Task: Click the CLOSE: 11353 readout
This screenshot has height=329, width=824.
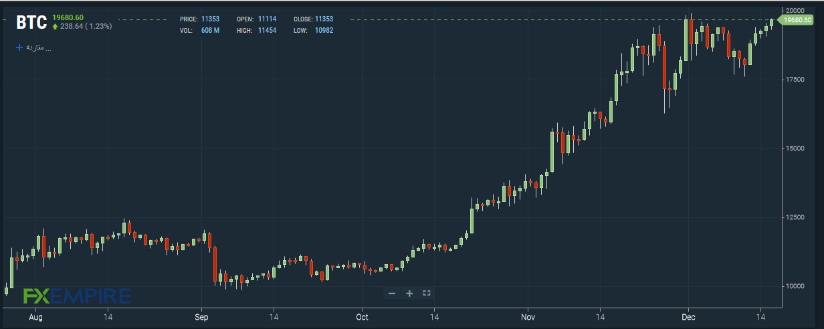Action: [313, 19]
